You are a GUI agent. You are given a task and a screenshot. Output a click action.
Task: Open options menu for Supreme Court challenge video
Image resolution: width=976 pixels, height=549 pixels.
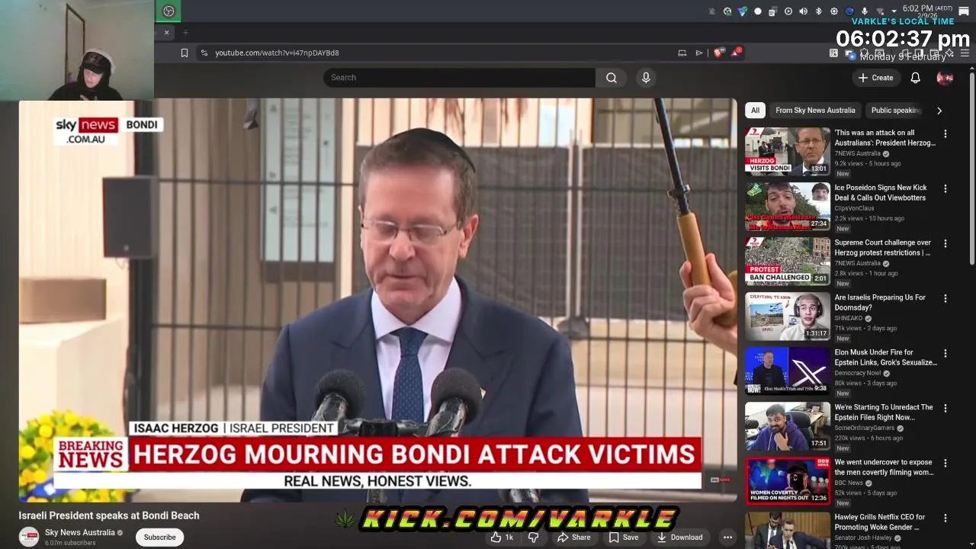(x=945, y=244)
